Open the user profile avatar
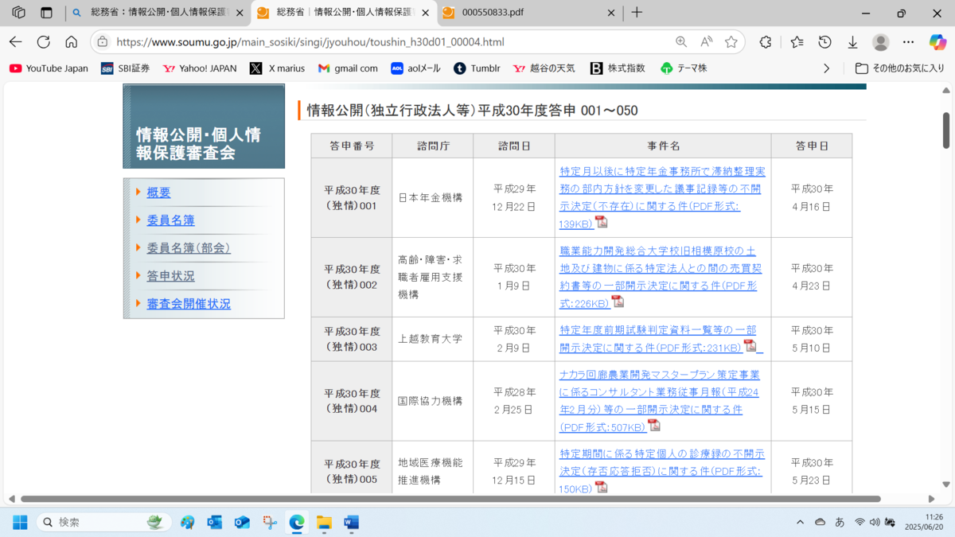The image size is (955, 537). 880,42
